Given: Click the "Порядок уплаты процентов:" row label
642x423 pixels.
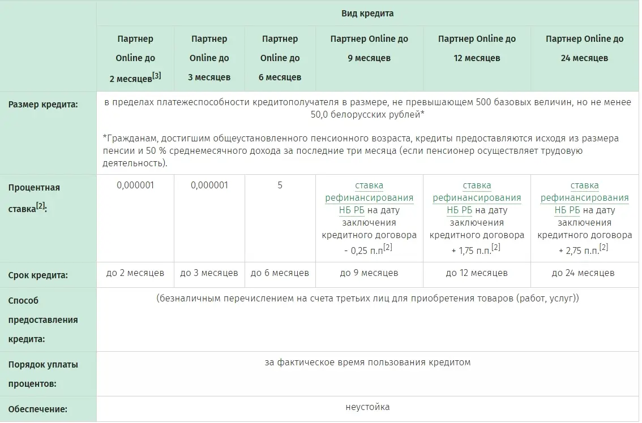Looking at the screenshot, I should pos(43,374).
